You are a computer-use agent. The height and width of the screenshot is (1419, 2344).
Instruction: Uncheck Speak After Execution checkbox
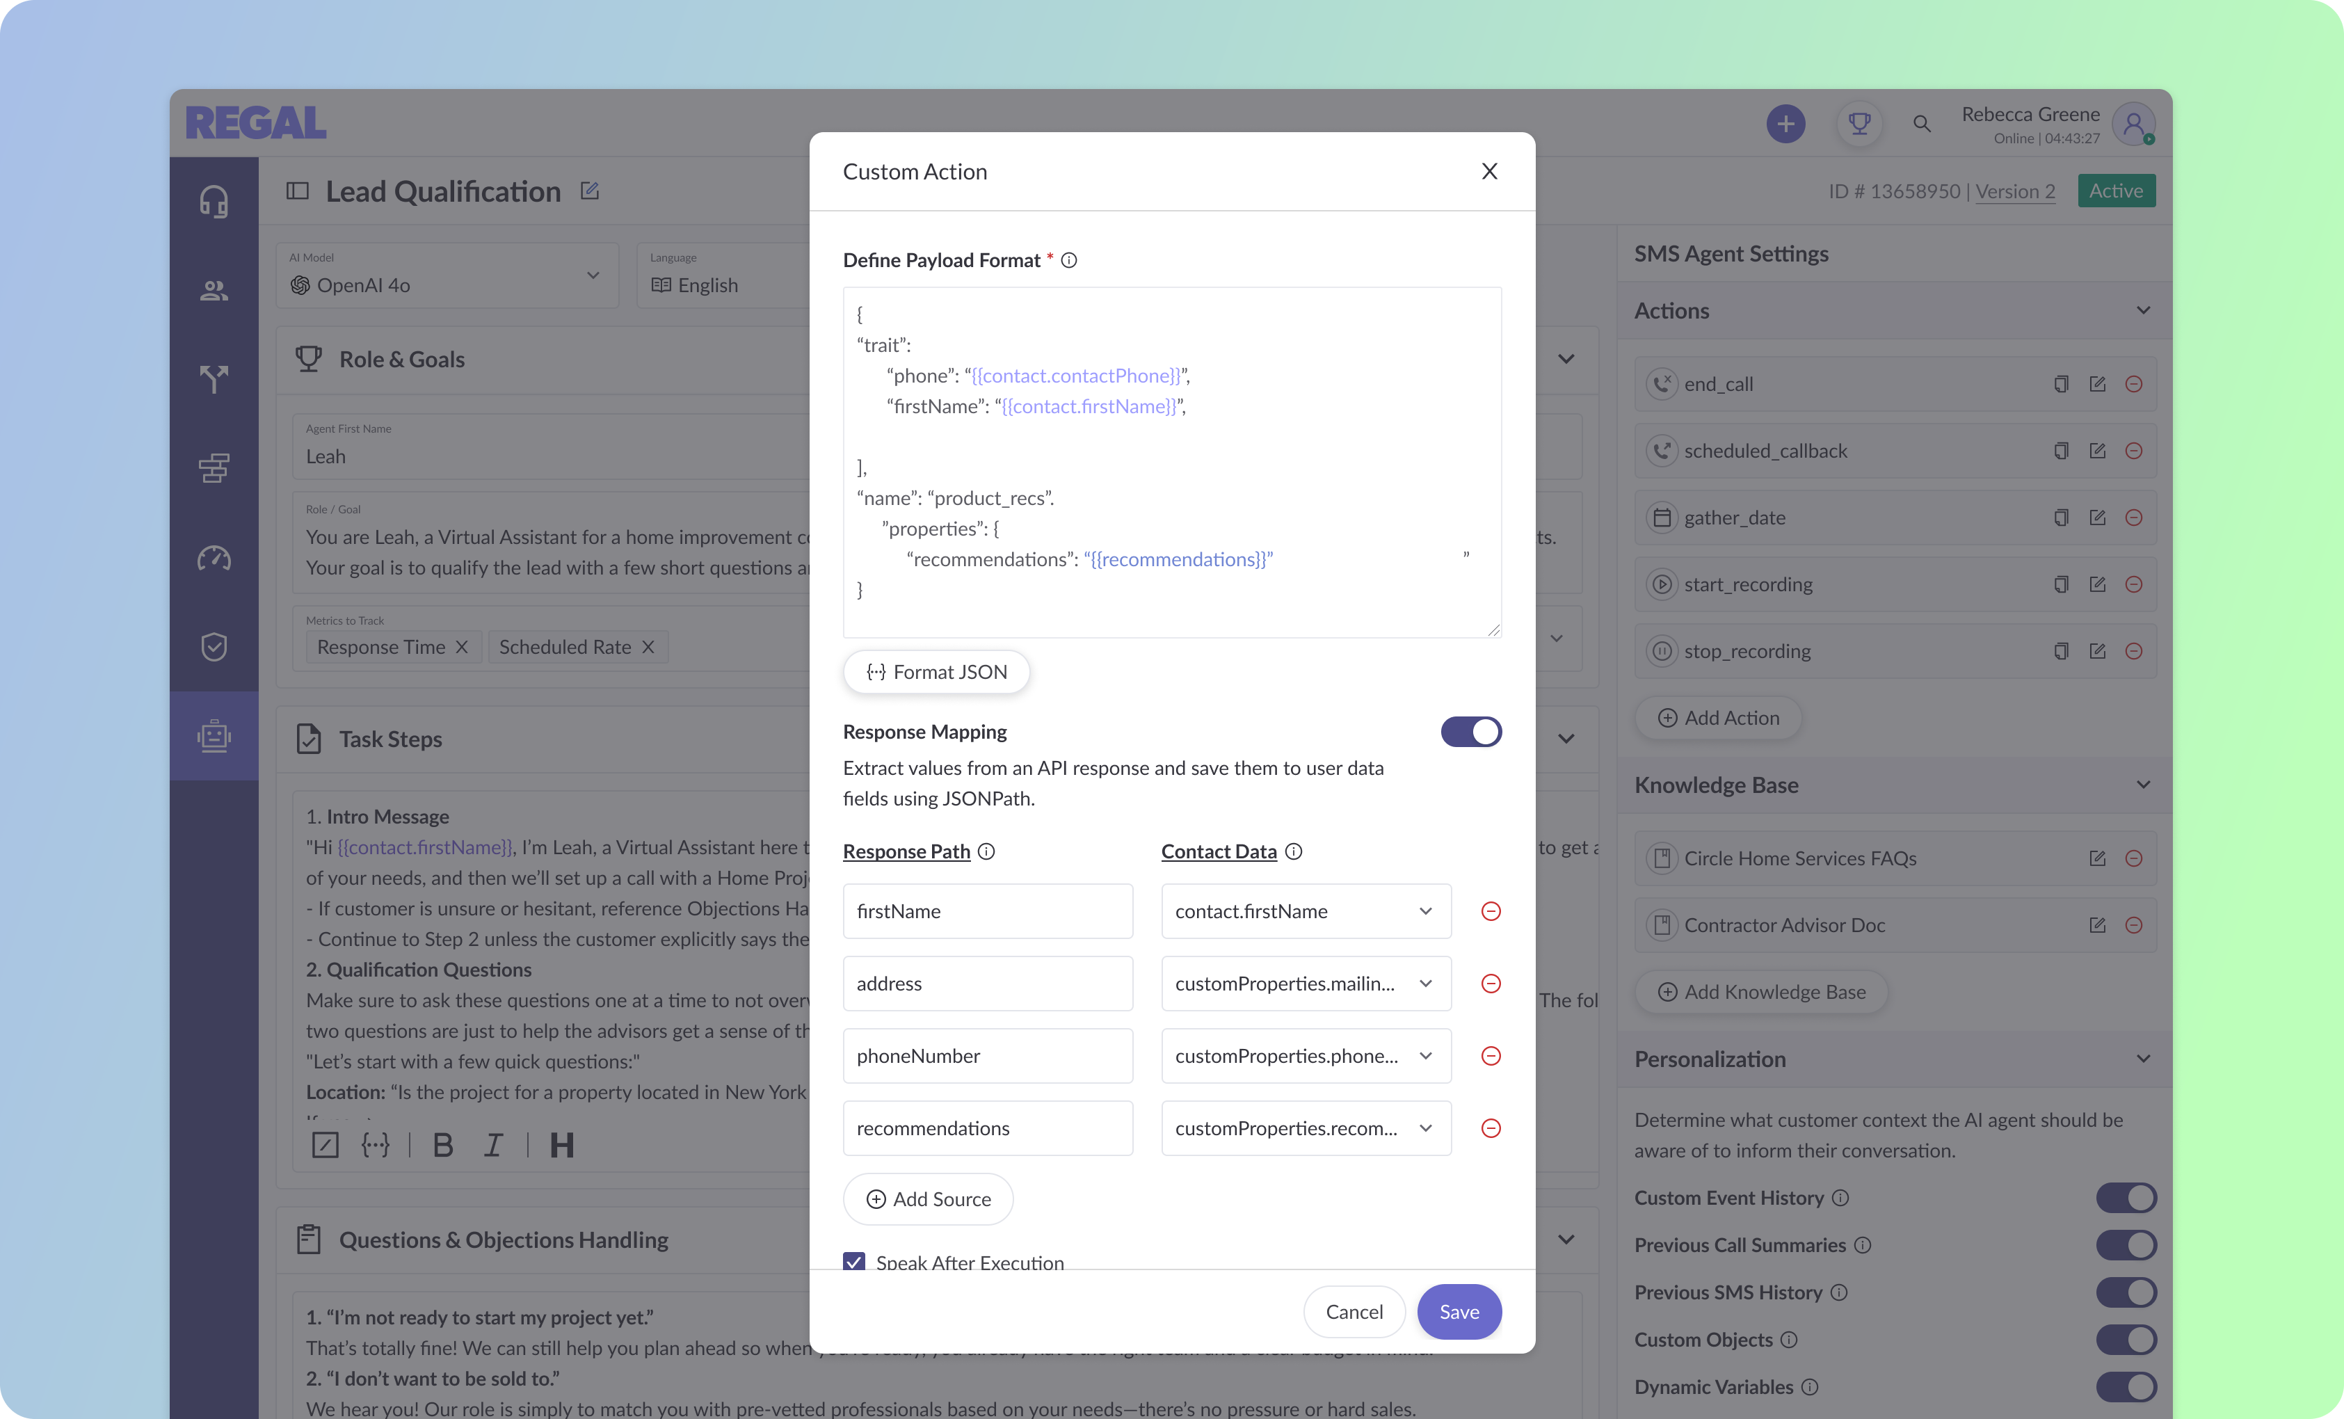click(854, 1262)
